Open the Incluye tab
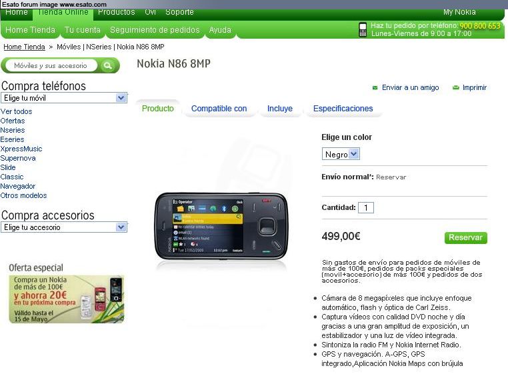The width and height of the screenshot is (508, 376). (x=279, y=109)
